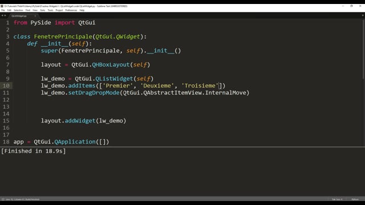Click on 'addWidget' in line 15

[80, 121]
